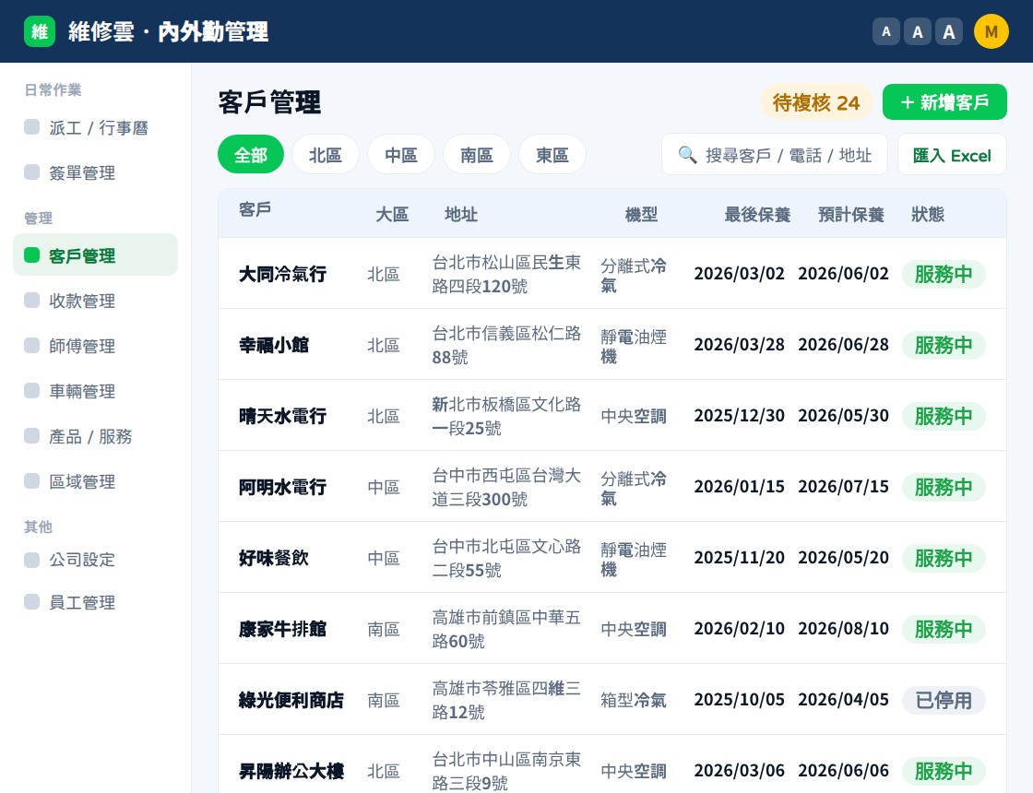Open customer 昇陽辦公大樓
Viewport: 1033px width, 793px height.
(x=291, y=771)
